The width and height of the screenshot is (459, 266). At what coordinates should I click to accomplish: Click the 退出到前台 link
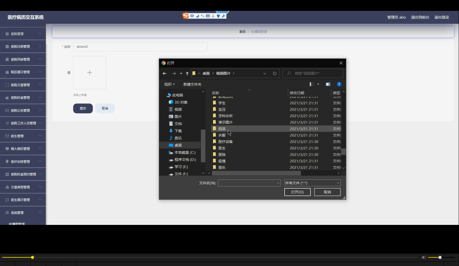(x=420, y=17)
